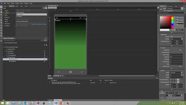The image size is (186, 105).
Task: Set VerticalAlignment to Stretch
Action: 178,82
